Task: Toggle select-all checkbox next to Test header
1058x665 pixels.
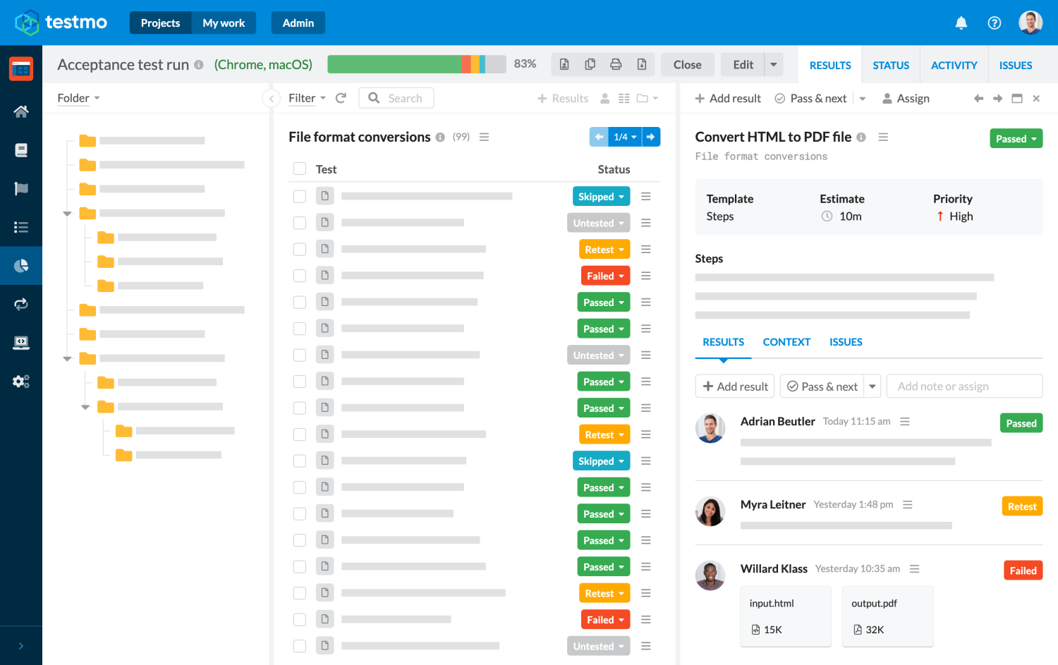Action: tap(300, 169)
